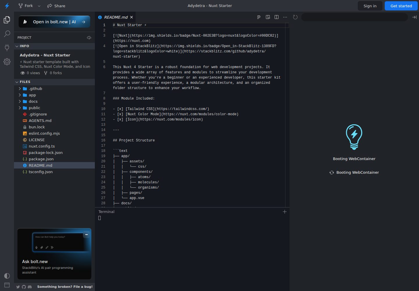Image resolution: width=419 pixels, height=291 pixels.
Task: Open the editor more actions ellipsis
Action: [285, 17]
